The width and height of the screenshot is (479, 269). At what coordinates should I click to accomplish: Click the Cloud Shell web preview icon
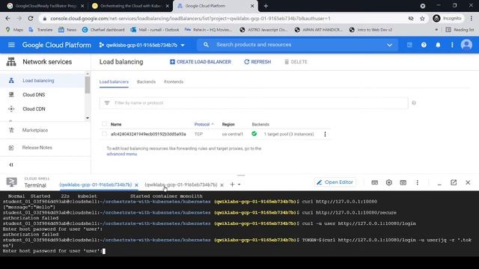403,182
